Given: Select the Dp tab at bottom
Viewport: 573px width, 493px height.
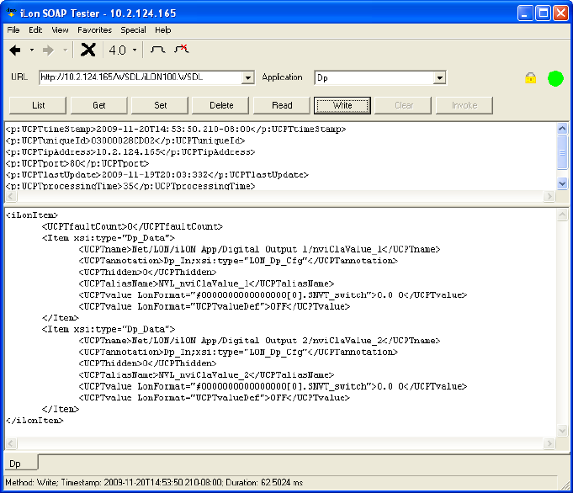Looking at the screenshot, I should pos(20,463).
